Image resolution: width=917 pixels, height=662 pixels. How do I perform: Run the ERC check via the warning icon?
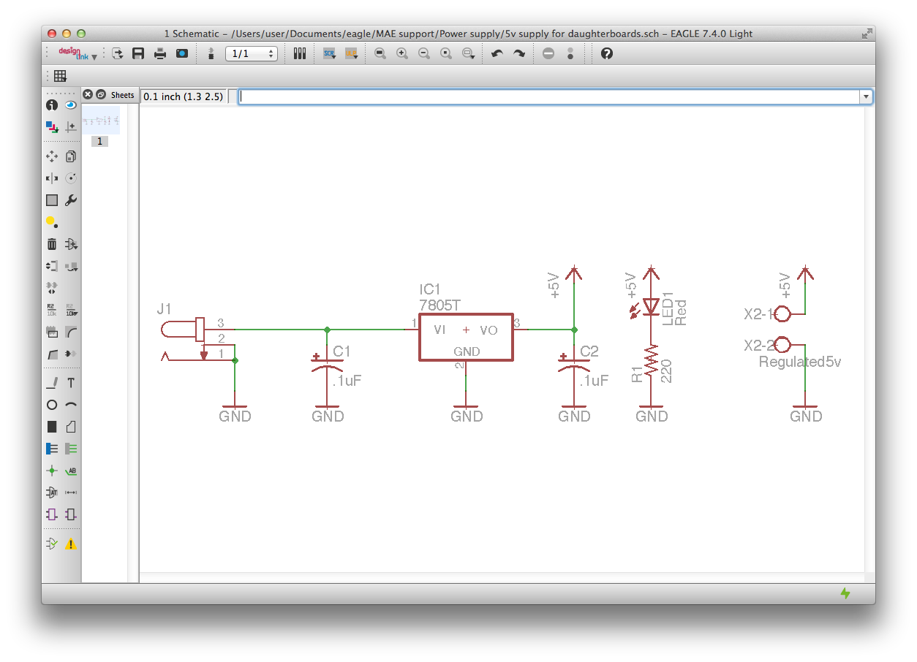[70, 543]
